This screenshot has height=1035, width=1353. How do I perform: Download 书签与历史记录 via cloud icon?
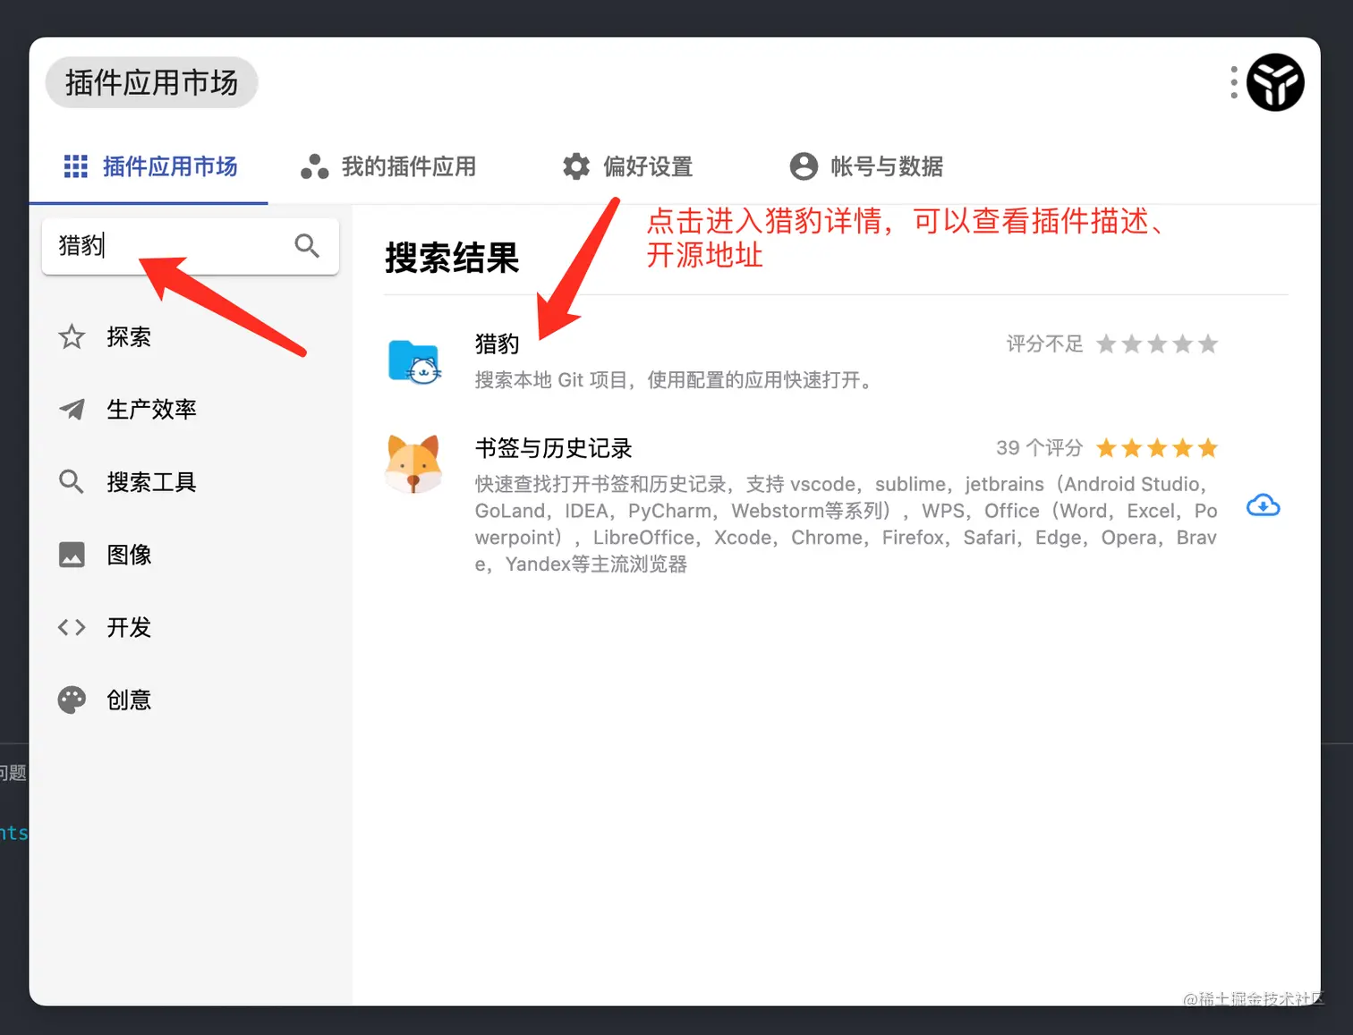[1264, 505]
